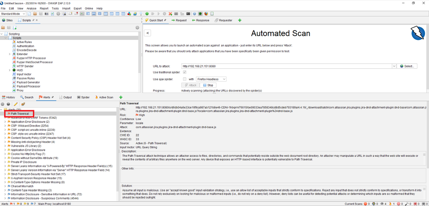Select Content-Type Header Missing (3) alert
The image size is (429, 206).
31,190
